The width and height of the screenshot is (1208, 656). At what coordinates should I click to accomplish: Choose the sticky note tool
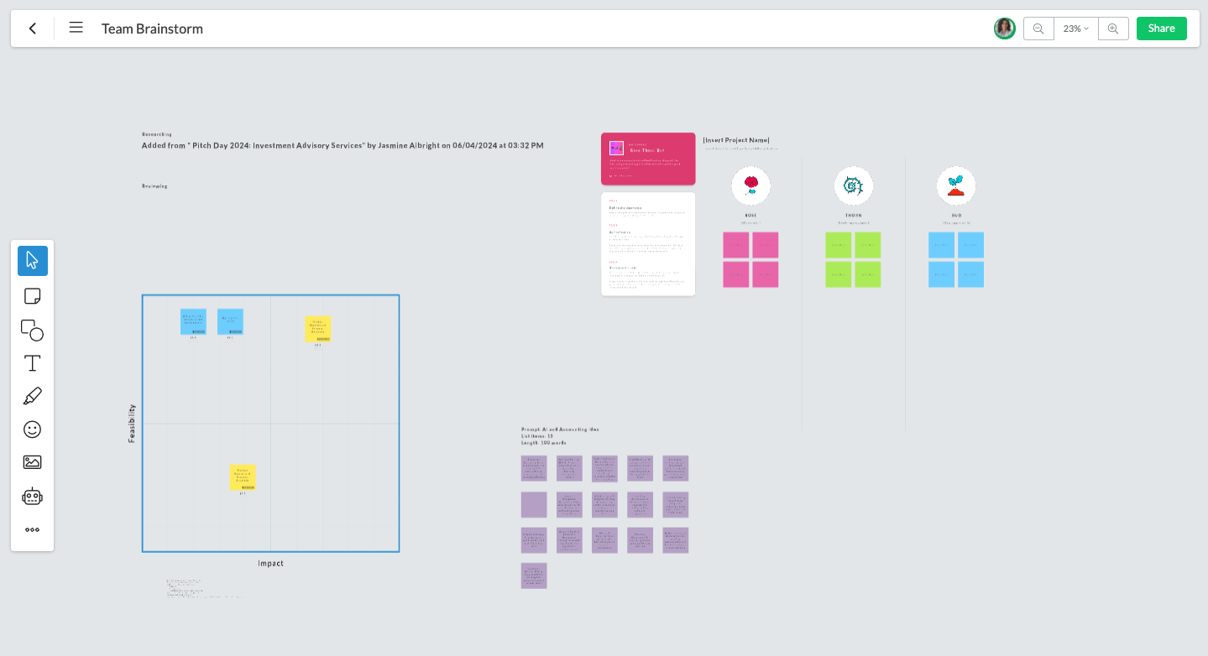pyautogui.click(x=33, y=296)
